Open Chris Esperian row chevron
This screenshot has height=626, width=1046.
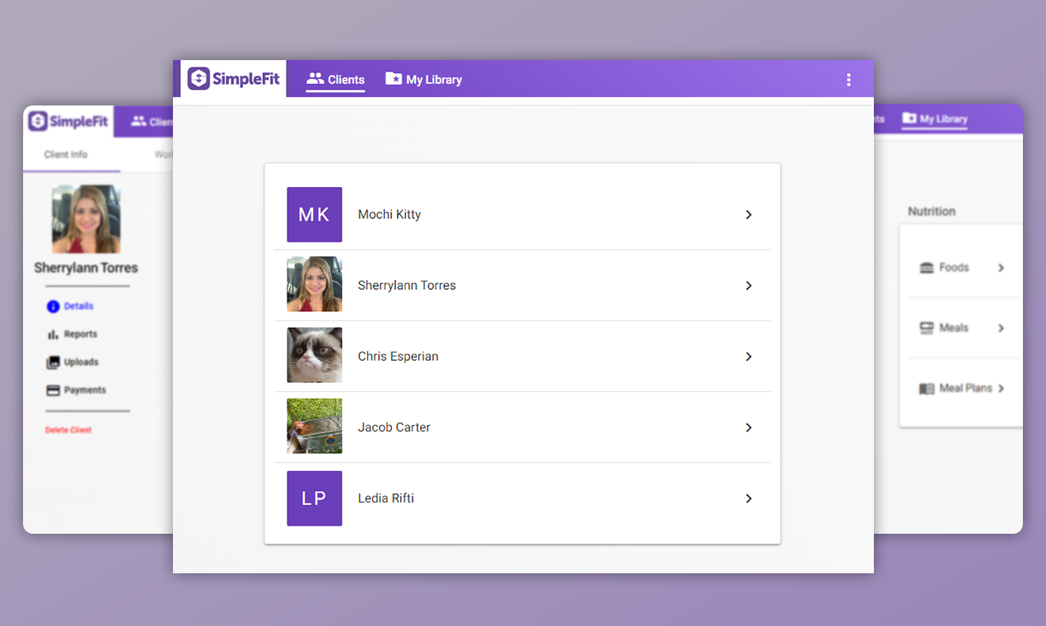(x=749, y=357)
